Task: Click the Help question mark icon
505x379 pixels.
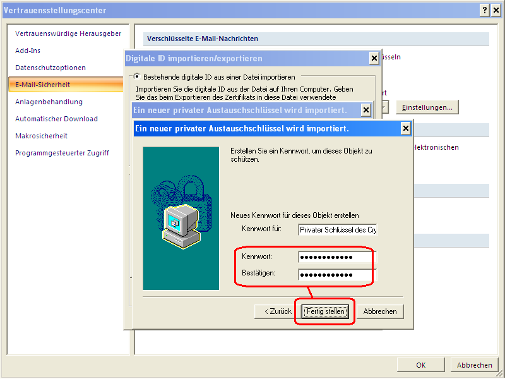Action: click(484, 10)
